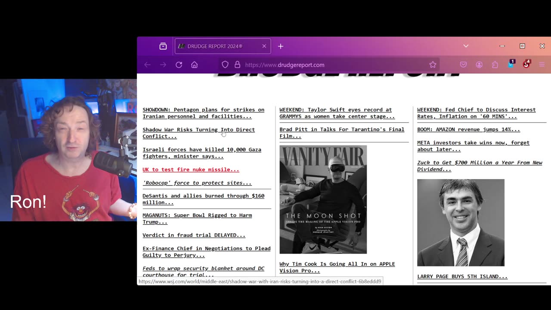Bookmark this page with star icon
551x310 pixels.
click(x=433, y=65)
